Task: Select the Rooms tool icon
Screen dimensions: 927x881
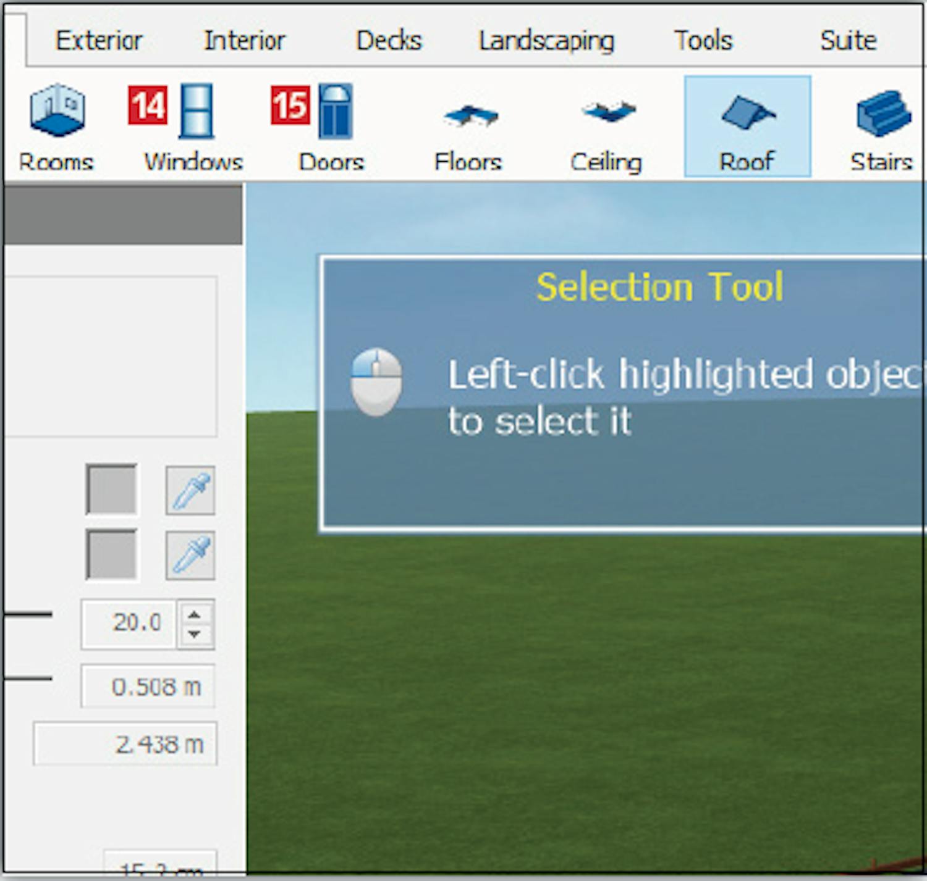Action: (57, 127)
